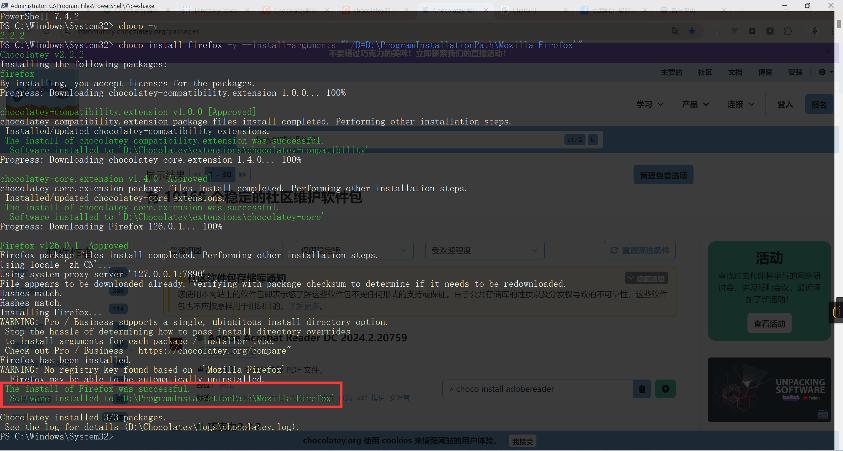Open the 文档 navigation menu item
843x451 pixels.
(x=735, y=72)
